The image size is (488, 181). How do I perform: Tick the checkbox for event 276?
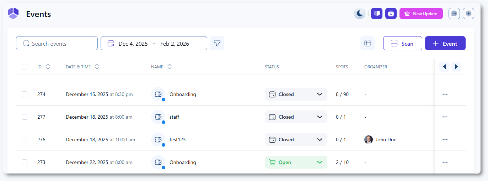click(x=25, y=140)
